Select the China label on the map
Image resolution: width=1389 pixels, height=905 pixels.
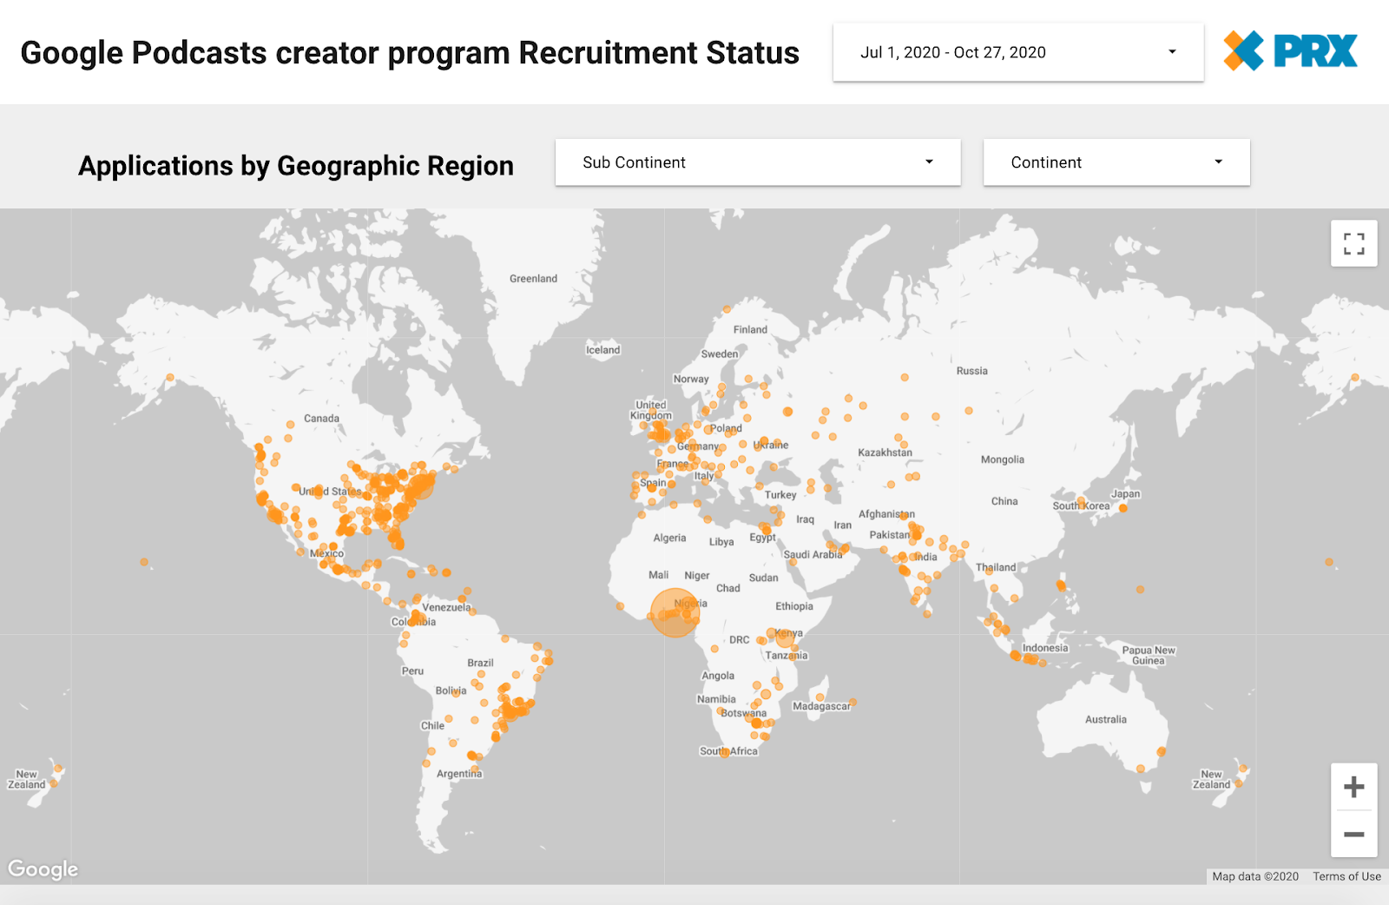[1004, 501]
